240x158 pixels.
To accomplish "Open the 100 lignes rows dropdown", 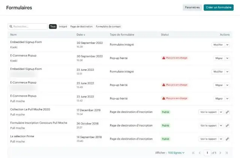I will pos(176,153).
